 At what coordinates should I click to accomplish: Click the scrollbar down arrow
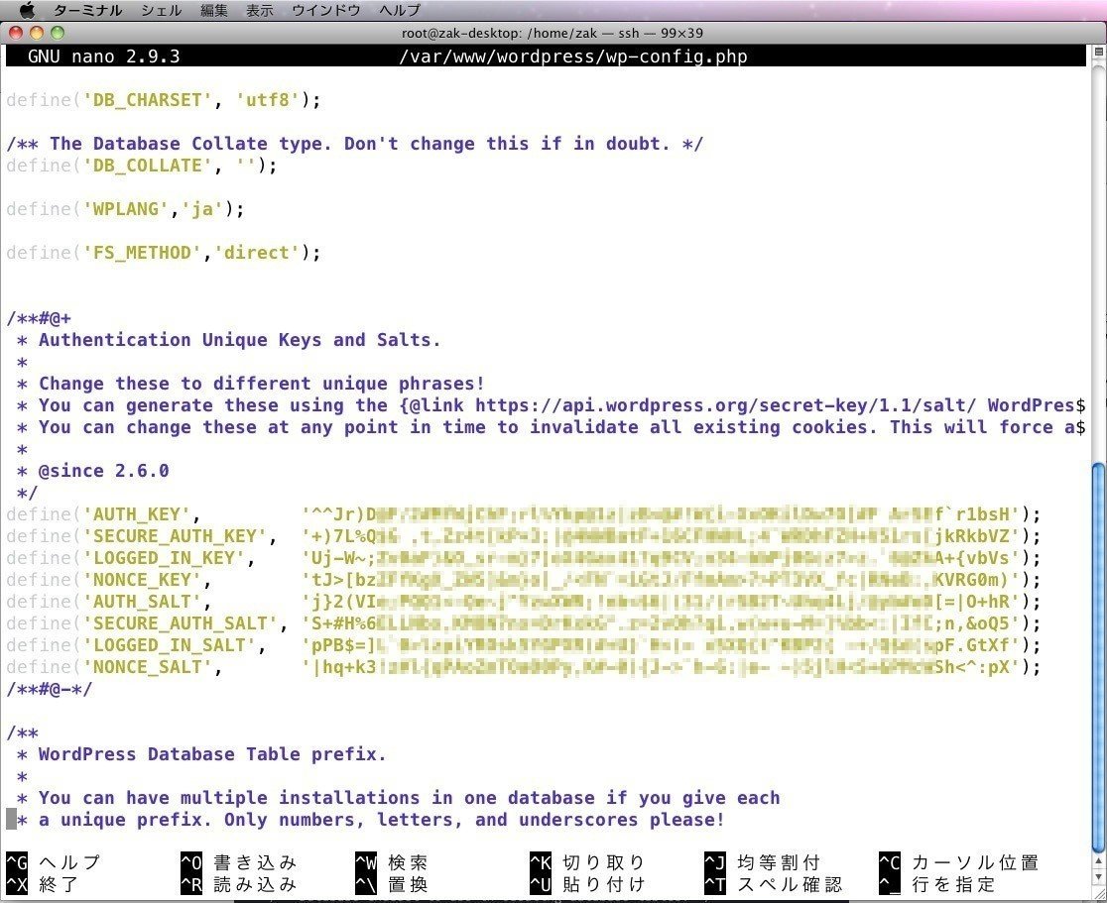pos(1098,877)
